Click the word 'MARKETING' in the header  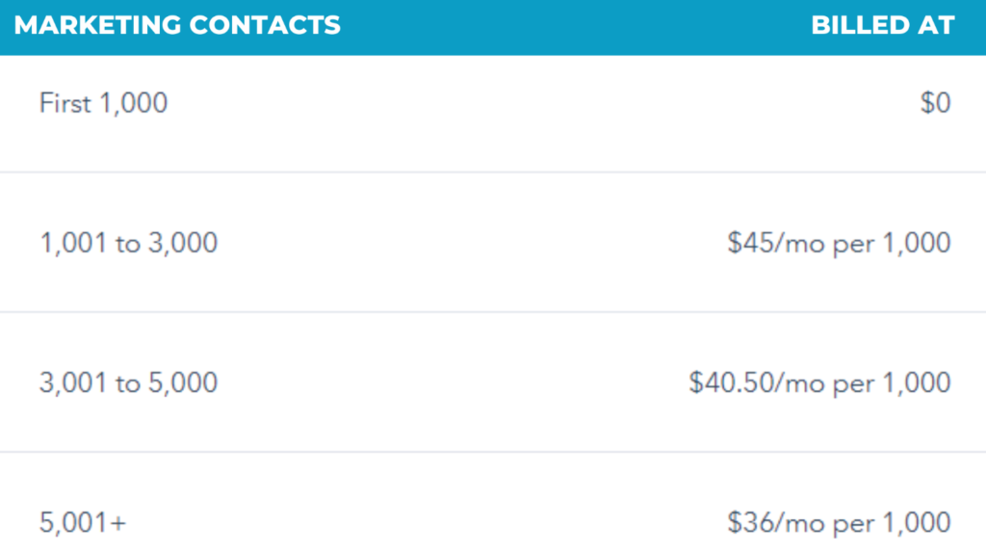98,25
